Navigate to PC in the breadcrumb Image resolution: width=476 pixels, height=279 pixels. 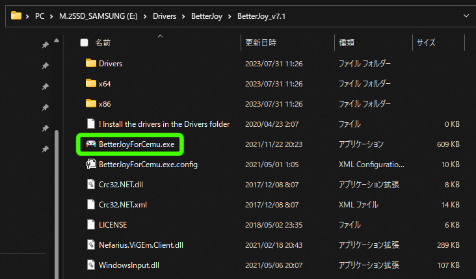point(40,16)
